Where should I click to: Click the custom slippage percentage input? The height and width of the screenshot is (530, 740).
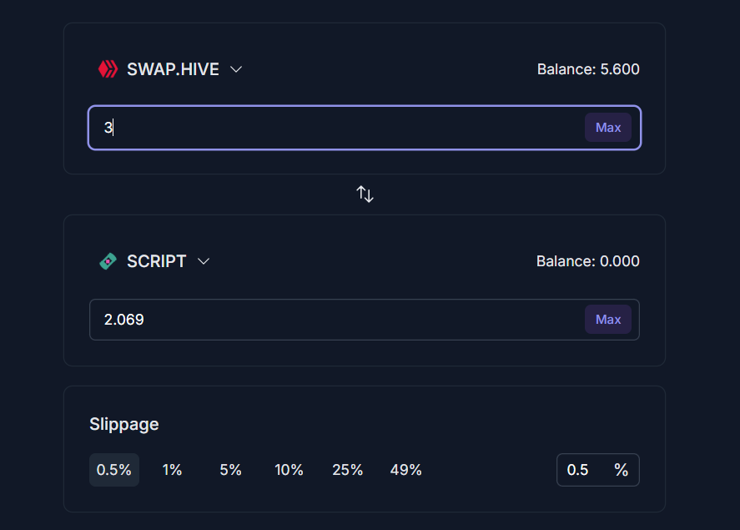[582, 470]
